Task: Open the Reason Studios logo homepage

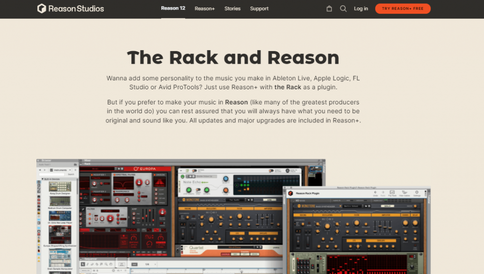Action: 71,9
